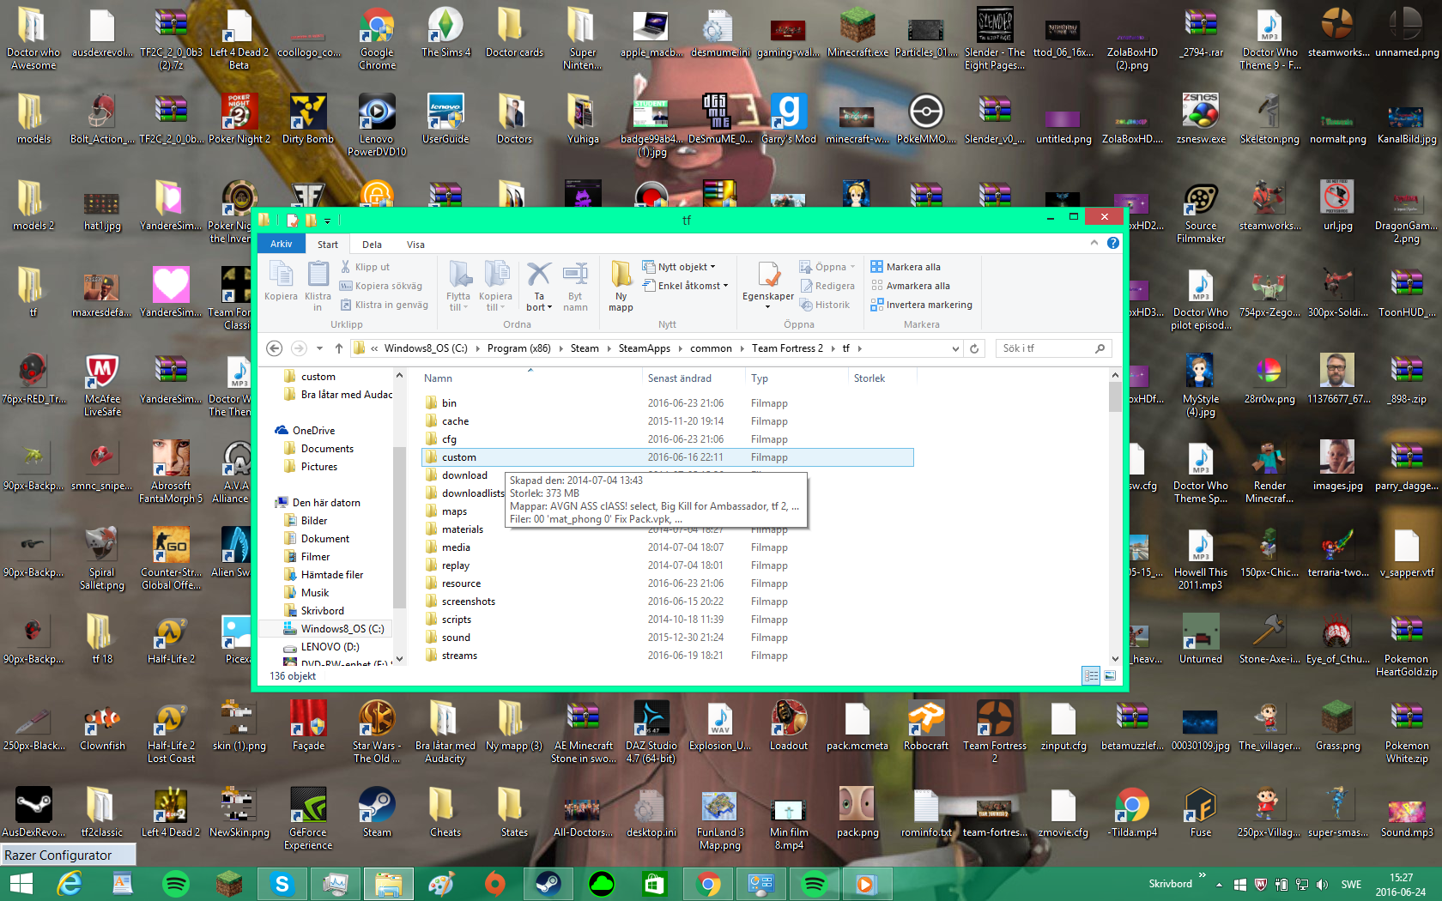Collapse the Explorer ribbon with the chevron

click(x=1094, y=243)
